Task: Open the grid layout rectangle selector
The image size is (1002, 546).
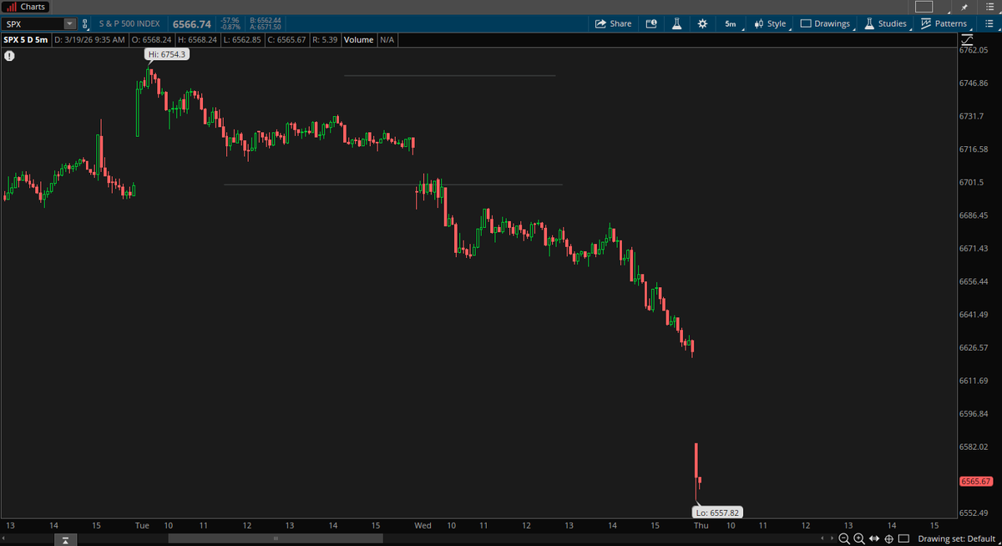Action: [x=924, y=7]
